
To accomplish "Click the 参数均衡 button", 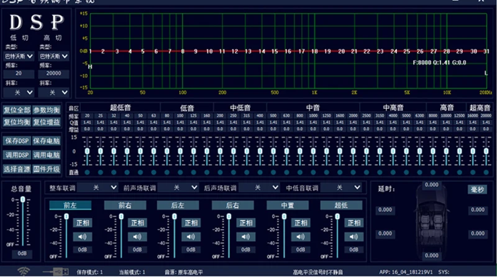I will [47, 110].
